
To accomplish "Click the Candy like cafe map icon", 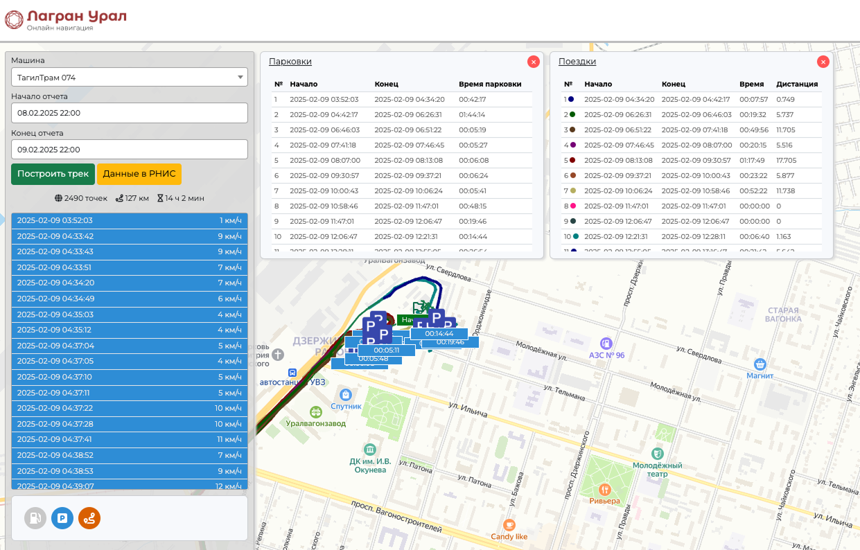I will [x=509, y=524].
